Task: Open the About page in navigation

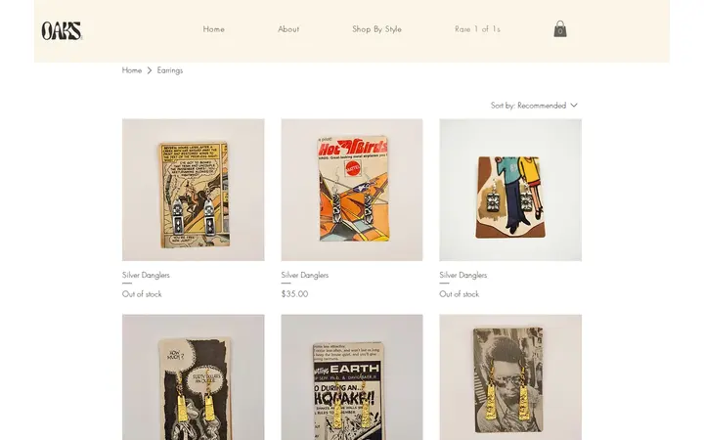Action: coord(288,29)
